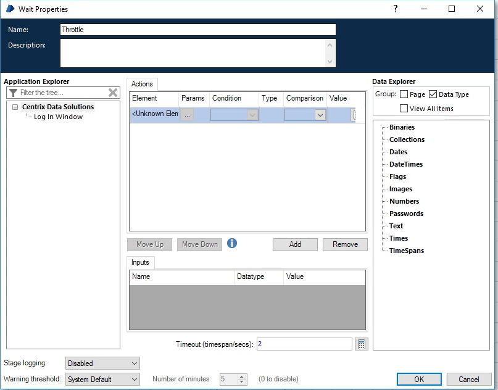Viewport: 498px width, 390px height.
Task: Click the Datatype column header in Inputs
Action: [x=259, y=276]
